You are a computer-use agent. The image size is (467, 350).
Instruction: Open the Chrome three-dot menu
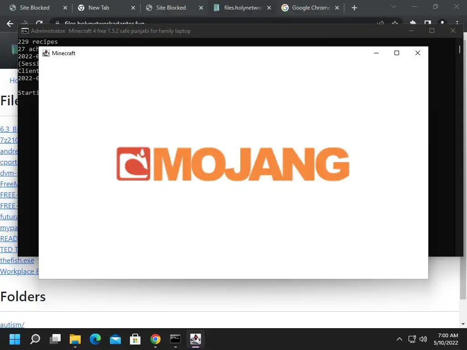coord(457,23)
